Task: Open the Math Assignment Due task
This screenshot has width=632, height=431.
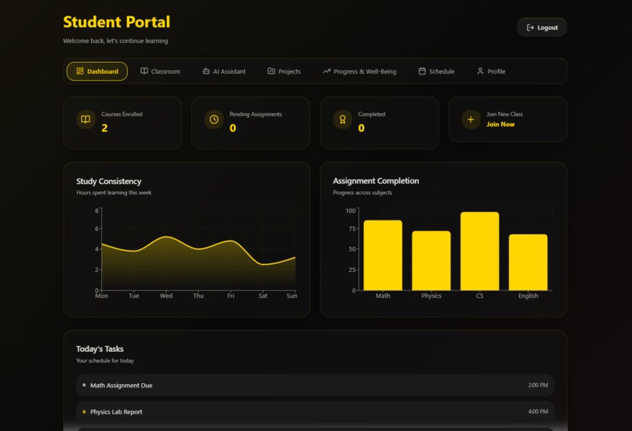Action: point(315,385)
